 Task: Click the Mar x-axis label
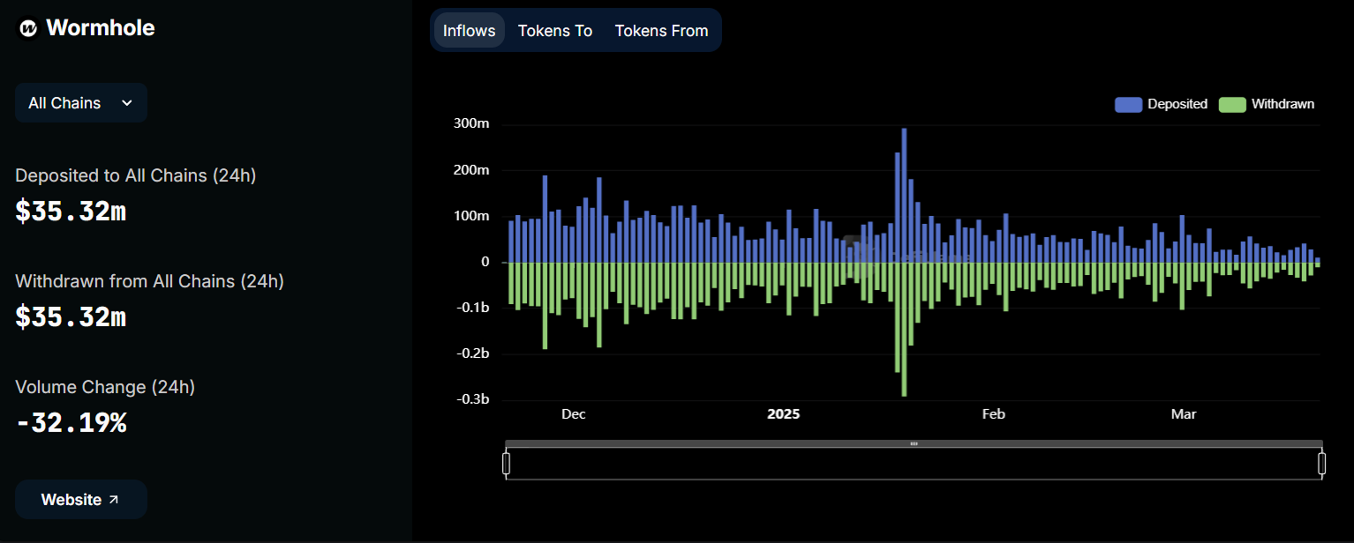point(1184,414)
